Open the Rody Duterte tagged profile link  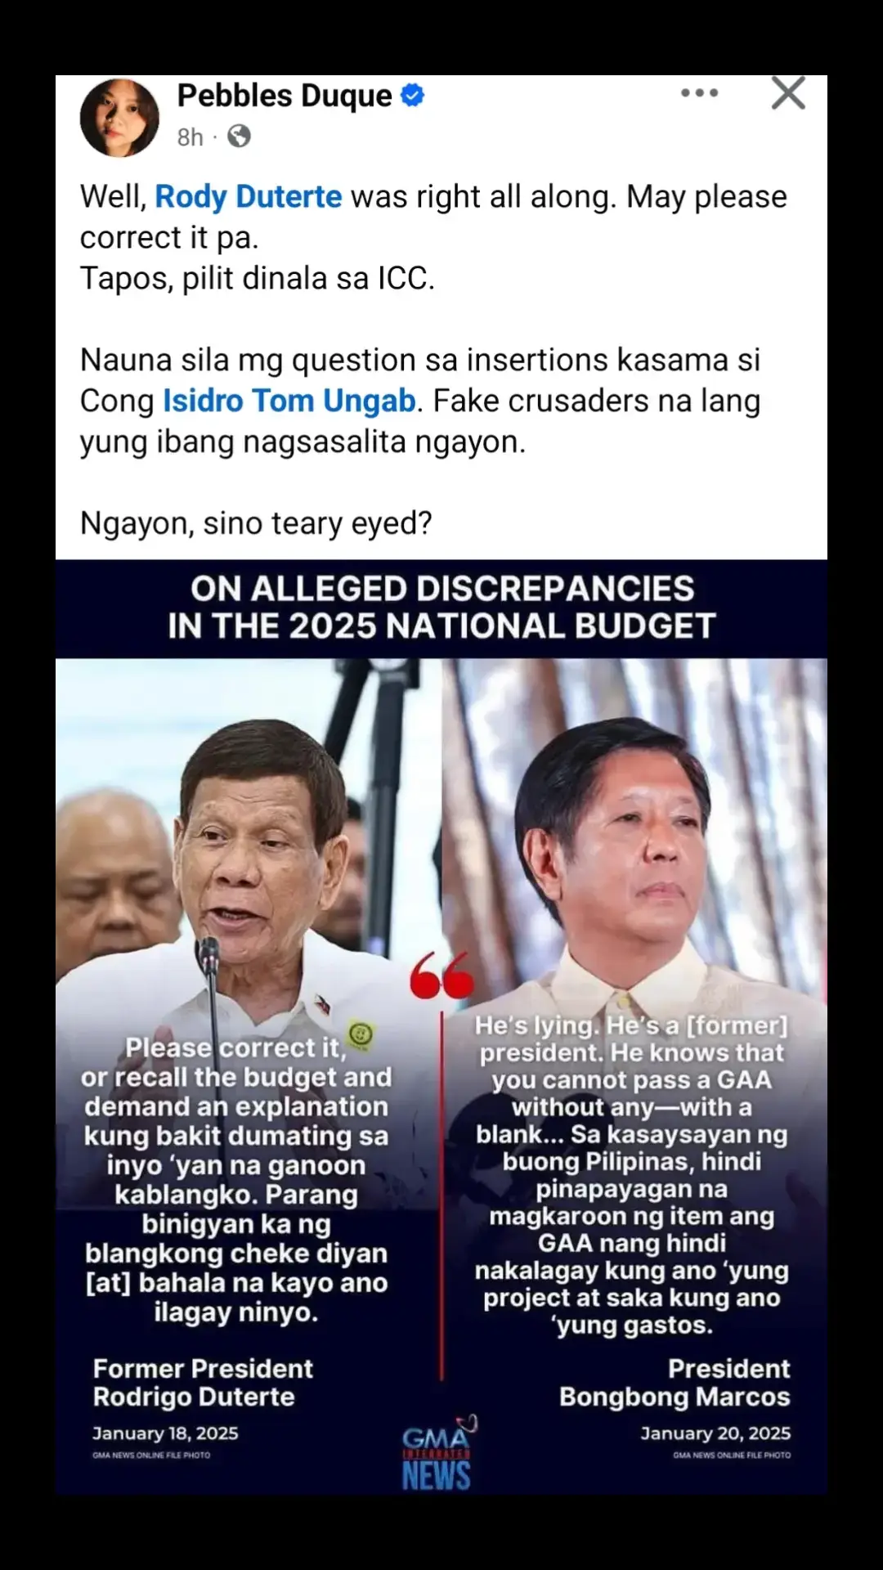(x=249, y=197)
